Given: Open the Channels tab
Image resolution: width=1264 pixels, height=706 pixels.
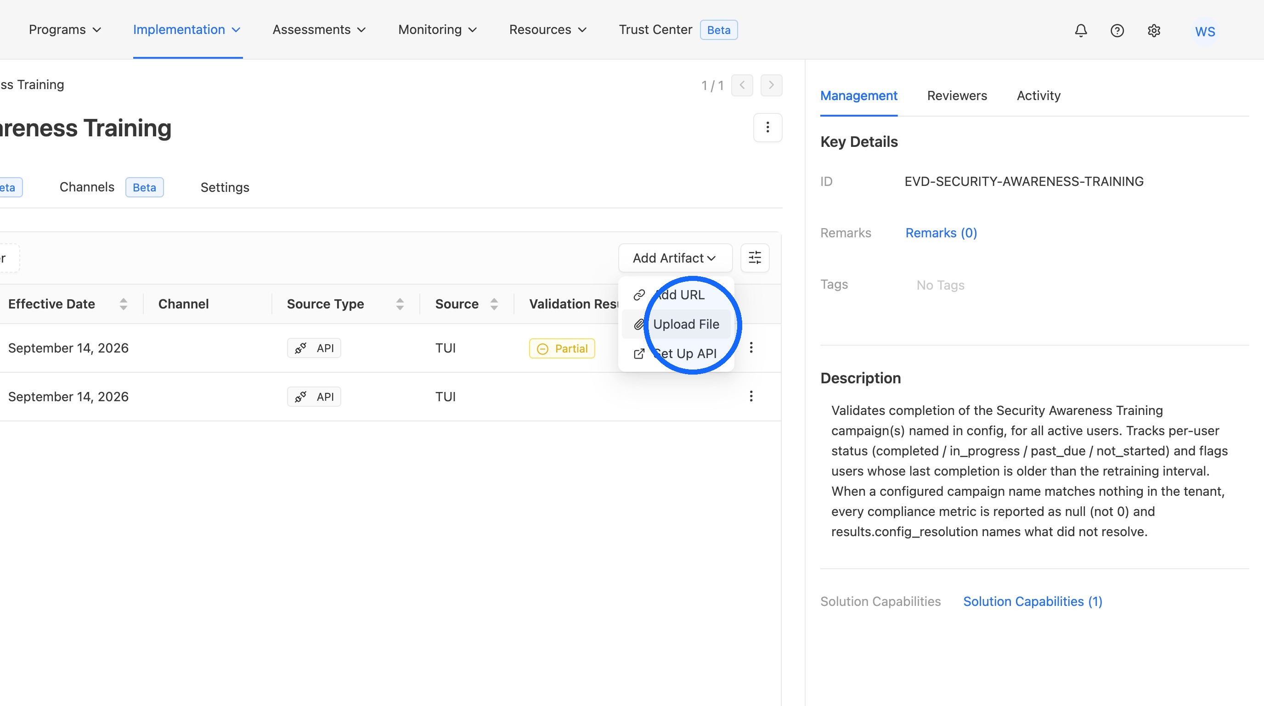Looking at the screenshot, I should [111, 187].
